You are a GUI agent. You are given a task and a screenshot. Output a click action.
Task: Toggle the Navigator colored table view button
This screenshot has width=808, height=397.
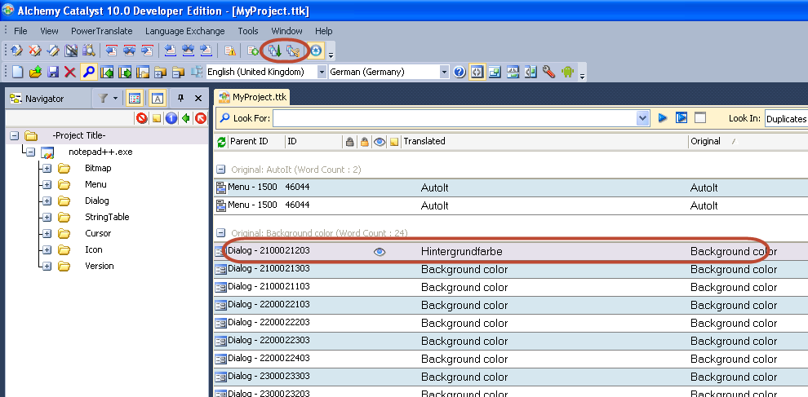(x=135, y=99)
